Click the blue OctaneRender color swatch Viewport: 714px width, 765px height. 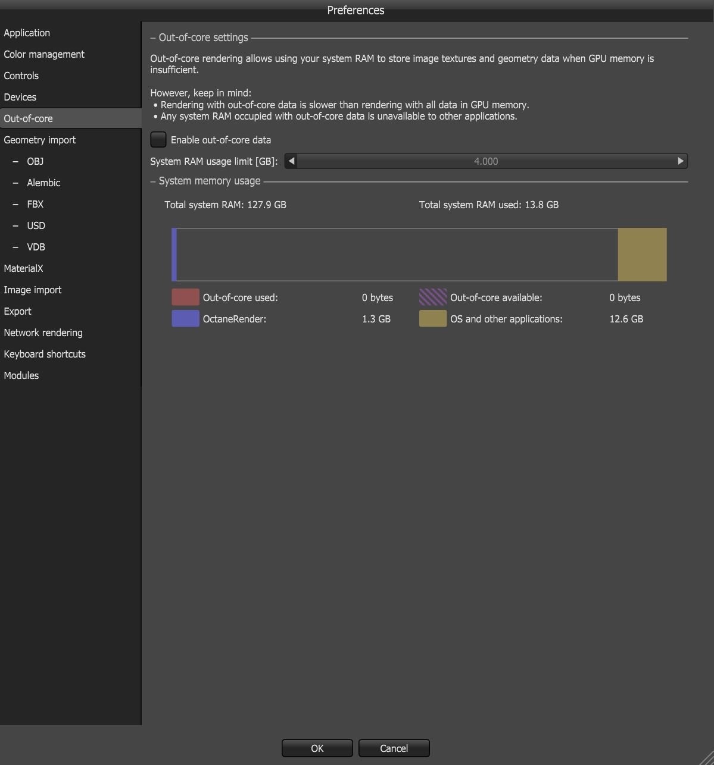tap(185, 319)
